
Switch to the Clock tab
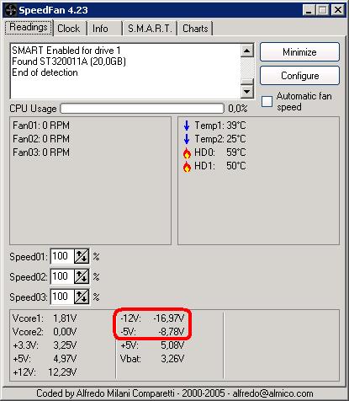[69, 29]
